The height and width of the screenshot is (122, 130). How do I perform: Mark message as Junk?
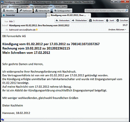[x=110, y=20]
